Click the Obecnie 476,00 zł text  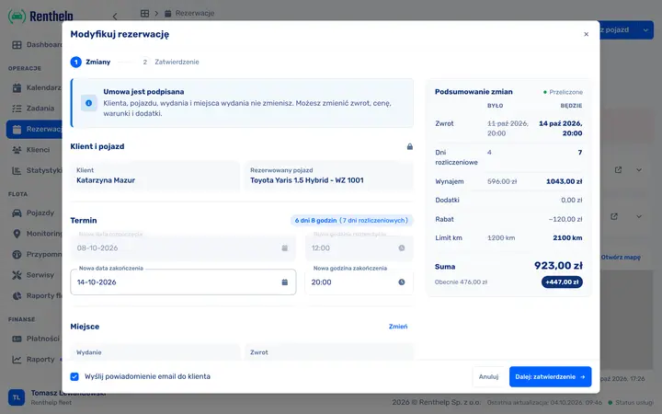[461, 282]
